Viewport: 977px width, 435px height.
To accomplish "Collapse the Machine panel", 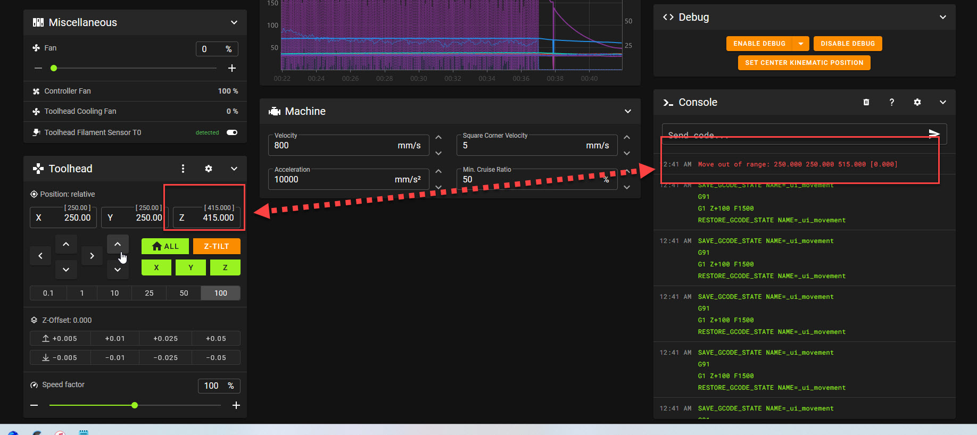I will click(x=628, y=111).
